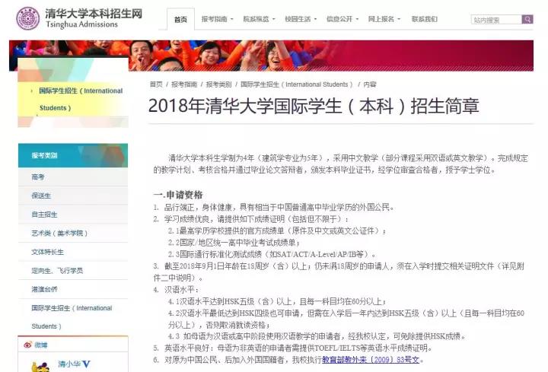Open 艺术类(美术学院) in the sidebar

click(73, 233)
